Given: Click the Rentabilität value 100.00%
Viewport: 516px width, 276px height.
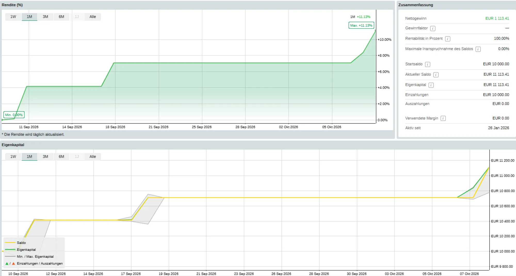Looking at the screenshot, I should 502,39.
